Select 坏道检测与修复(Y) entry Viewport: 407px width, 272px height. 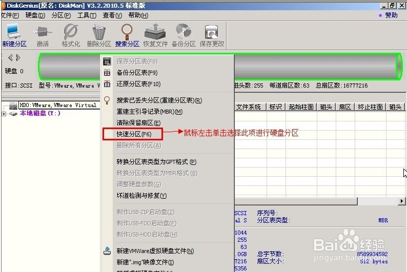[x=141, y=196]
